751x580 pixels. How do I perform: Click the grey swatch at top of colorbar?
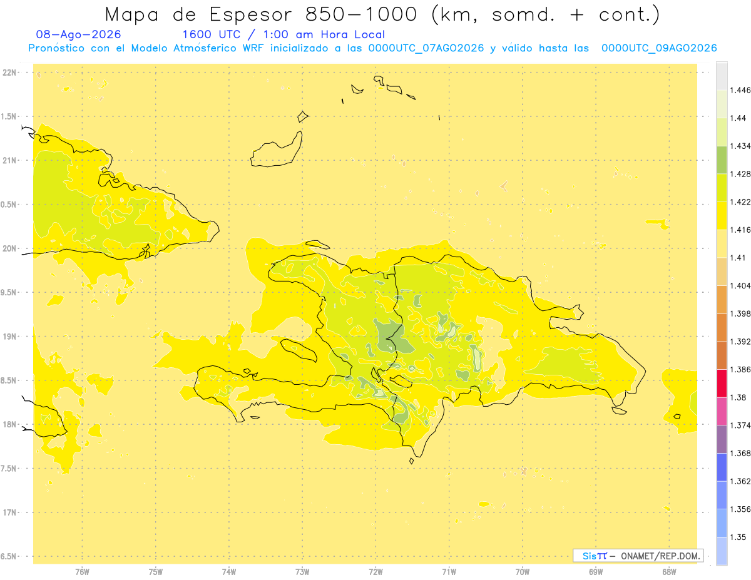722,76
